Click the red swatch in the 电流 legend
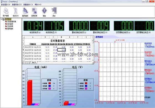The height and width of the screenshot is (108, 155). tap(50, 83)
